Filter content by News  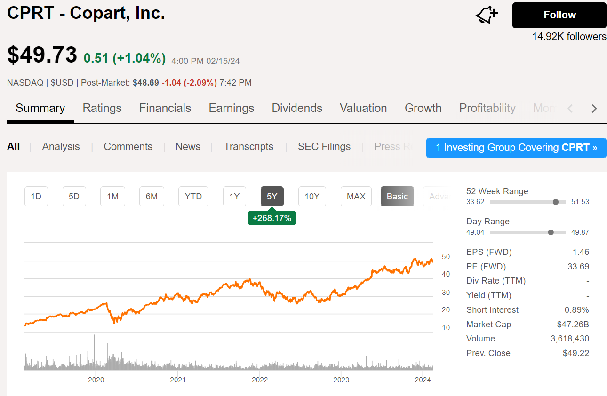coord(188,147)
